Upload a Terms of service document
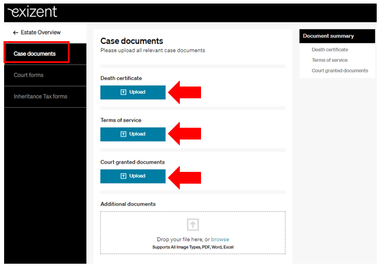 [x=133, y=134]
